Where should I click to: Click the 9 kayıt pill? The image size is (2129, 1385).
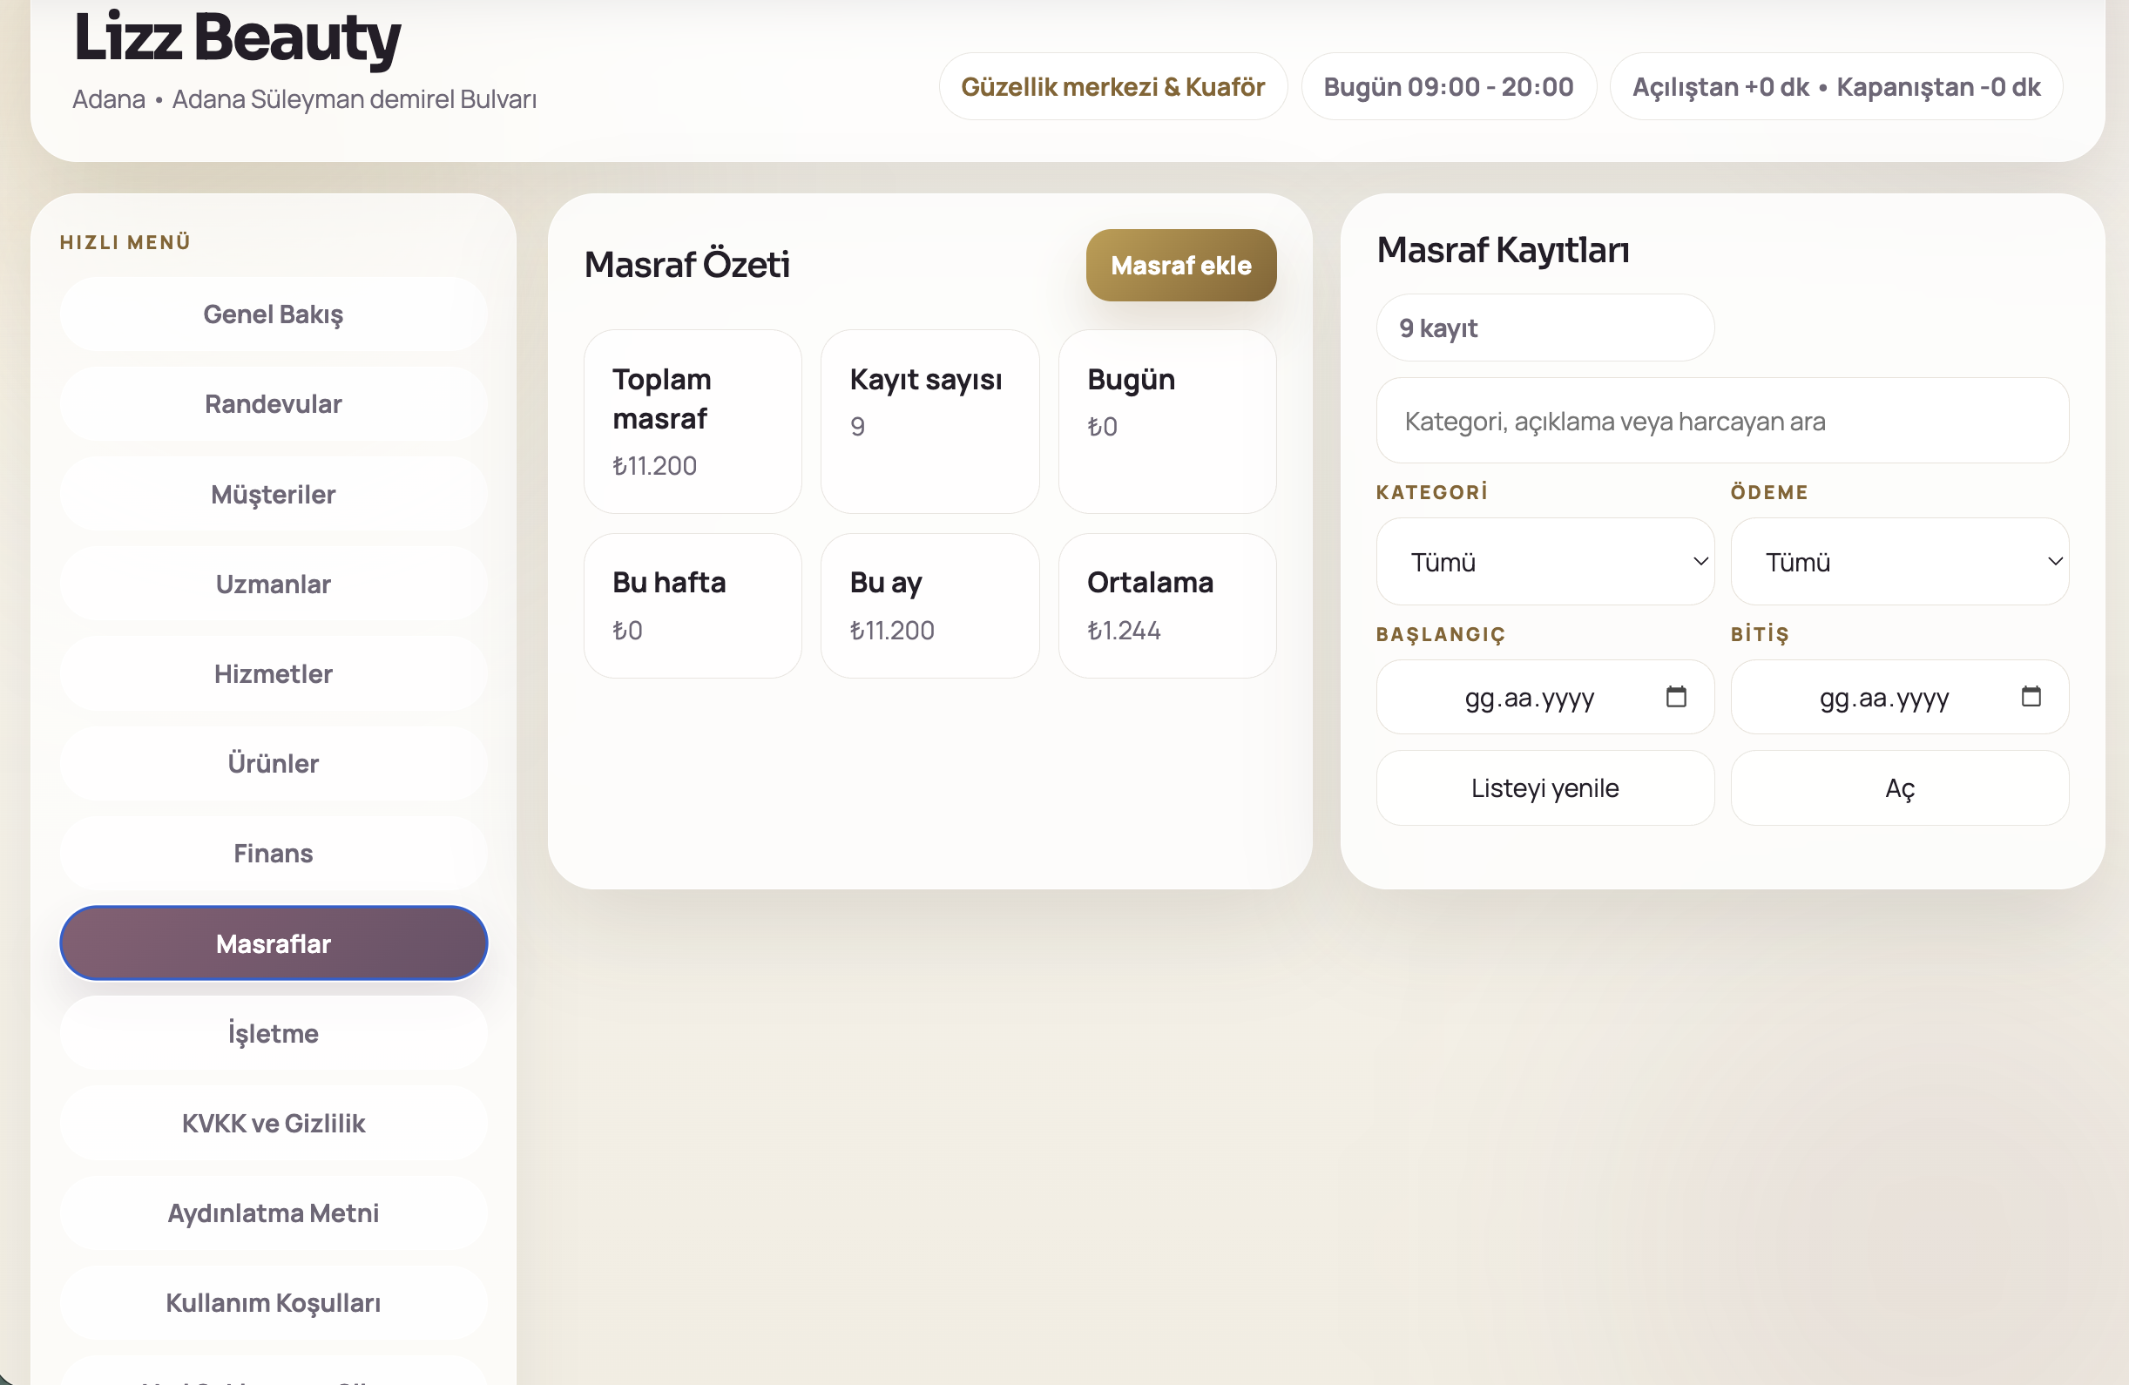click(1544, 328)
